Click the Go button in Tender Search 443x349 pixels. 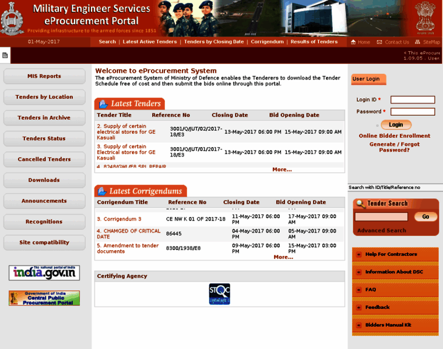pyautogui.click(x=426, y=216)
